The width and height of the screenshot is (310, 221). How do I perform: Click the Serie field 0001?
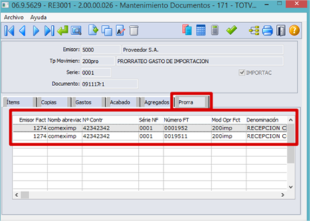[96, 73]
